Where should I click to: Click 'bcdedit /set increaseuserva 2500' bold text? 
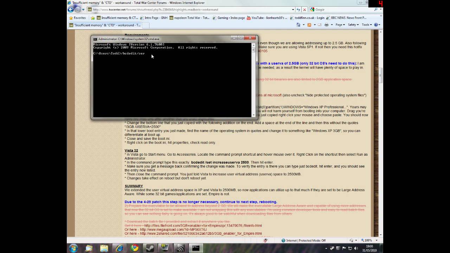click(220, 162)
